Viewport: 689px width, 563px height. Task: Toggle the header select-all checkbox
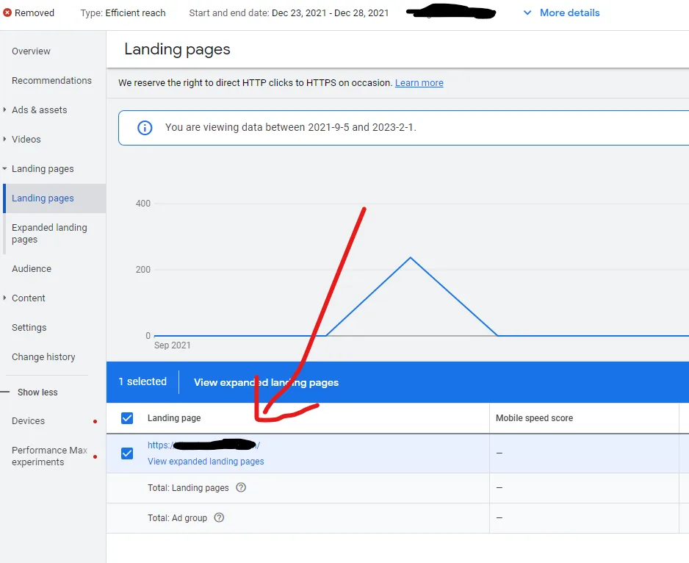point(127,418)
